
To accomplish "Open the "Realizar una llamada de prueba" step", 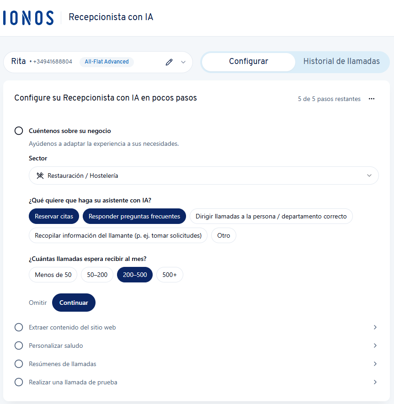I will point(375,382).
